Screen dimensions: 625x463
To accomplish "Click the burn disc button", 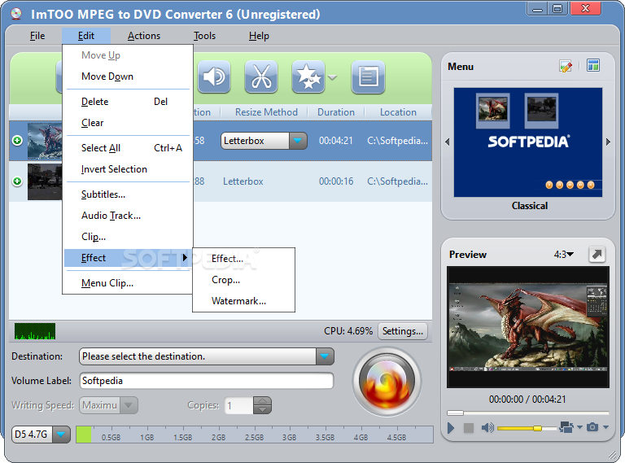I will coord(387,382).
